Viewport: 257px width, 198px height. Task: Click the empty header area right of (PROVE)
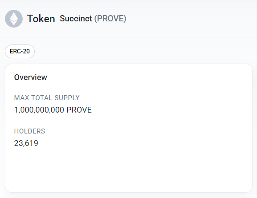pos(191,19)
